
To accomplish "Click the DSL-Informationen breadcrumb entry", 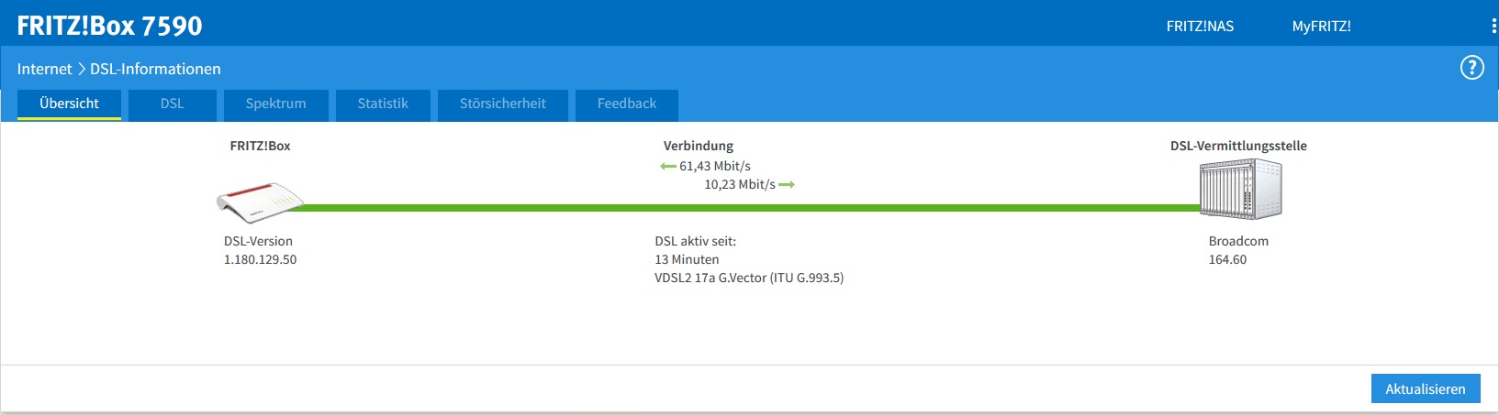I will (x=155, y=69).
